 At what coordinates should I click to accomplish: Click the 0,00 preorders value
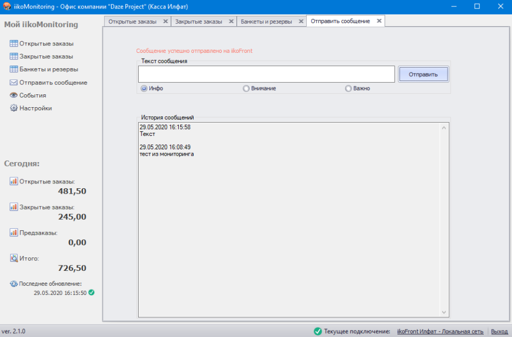tap(77, 242)
